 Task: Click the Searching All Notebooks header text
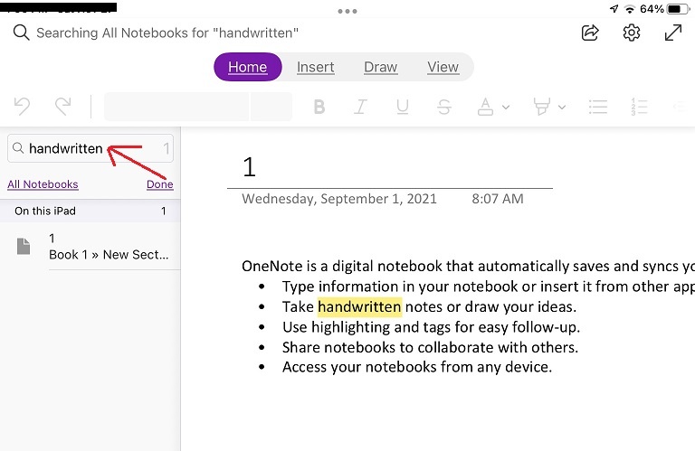click(167, 33)
